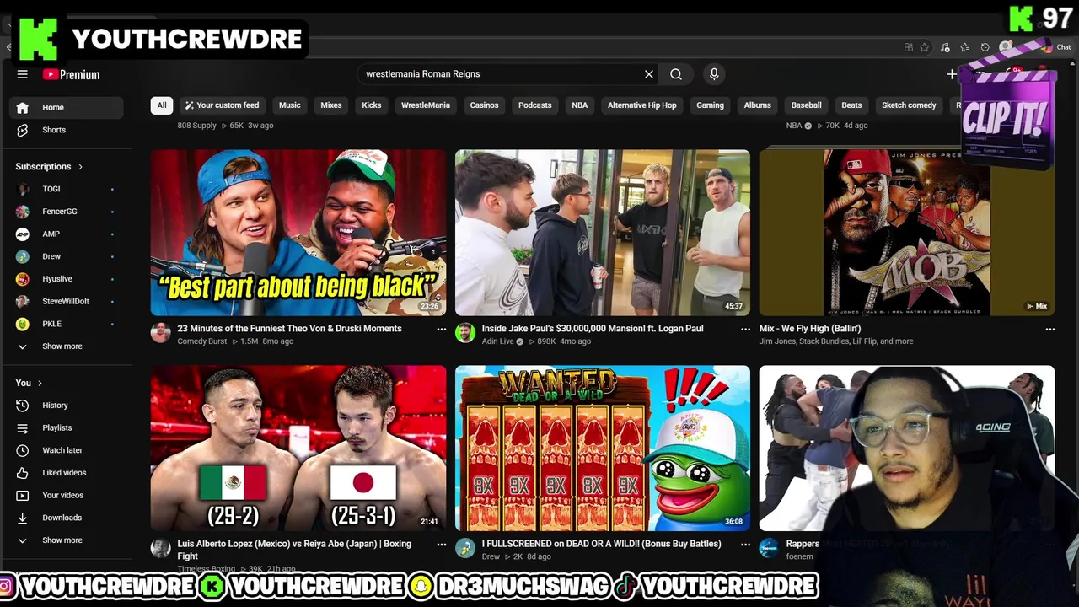Open Your videos in the sidebar

[x=67, y=495]
